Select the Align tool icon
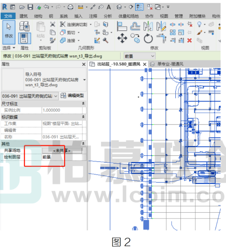 pyautogui.click(x=122, y=26)
